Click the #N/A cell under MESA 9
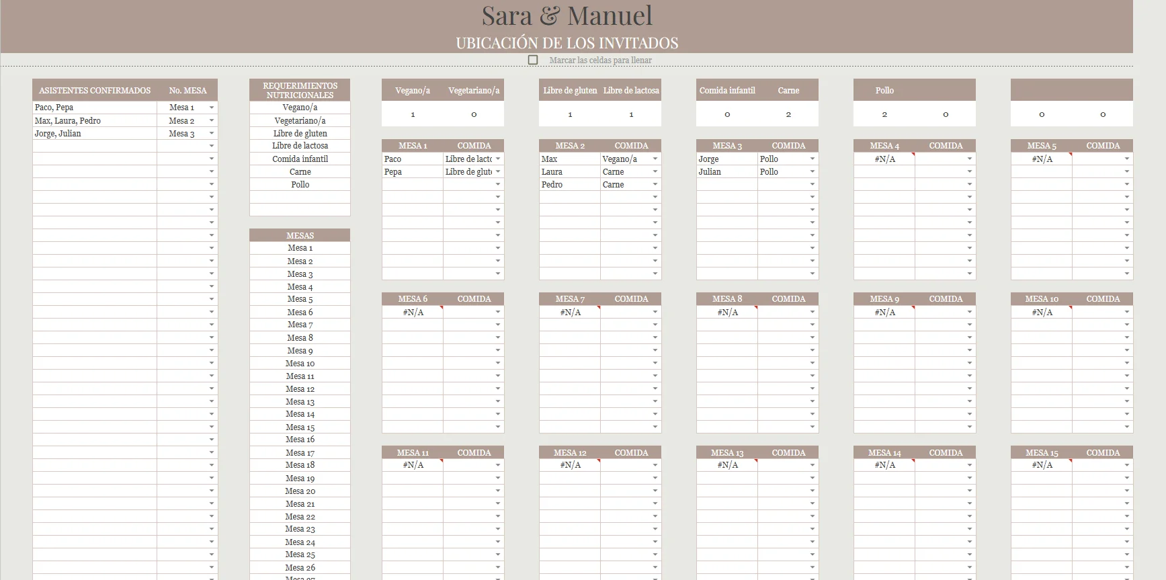The height and width of the screenshot is (580, 1166). [884, 313]
